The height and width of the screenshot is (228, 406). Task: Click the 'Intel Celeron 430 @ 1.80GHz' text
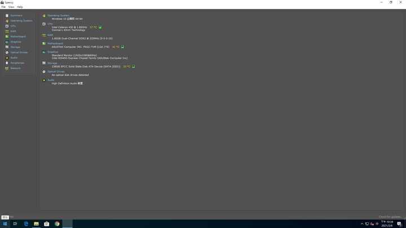pos(69,27)
